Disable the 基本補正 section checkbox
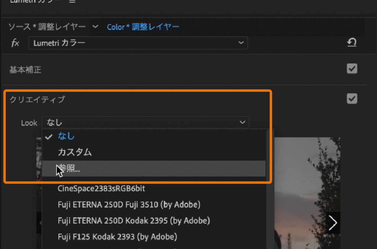This screenshot has height=249, width=377. pyautogui.click(x=352, y=69)
